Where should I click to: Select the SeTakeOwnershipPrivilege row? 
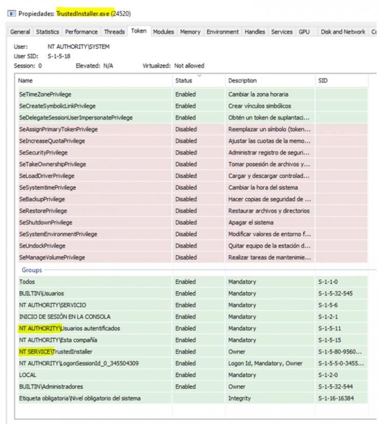click(193, 164)
